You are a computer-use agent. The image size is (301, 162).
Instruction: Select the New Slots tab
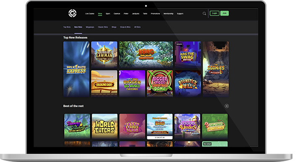[x=78, y=27]
